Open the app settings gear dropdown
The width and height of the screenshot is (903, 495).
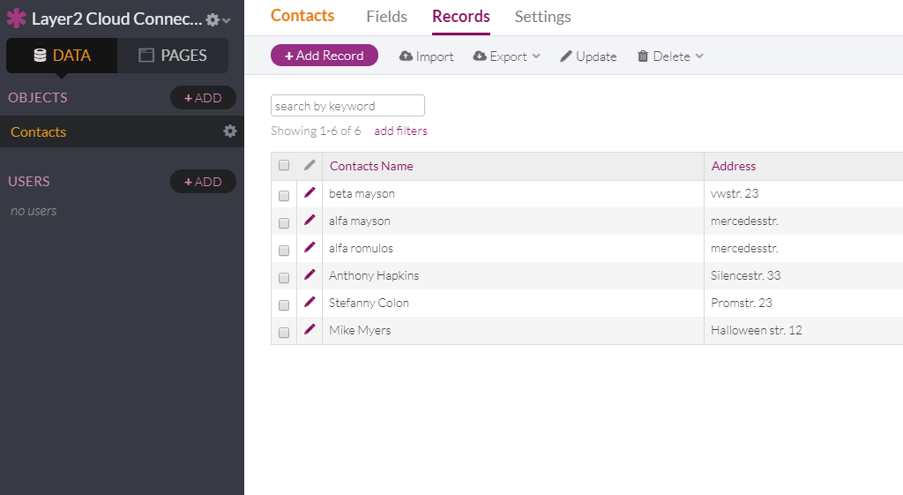tap(217, 19)
